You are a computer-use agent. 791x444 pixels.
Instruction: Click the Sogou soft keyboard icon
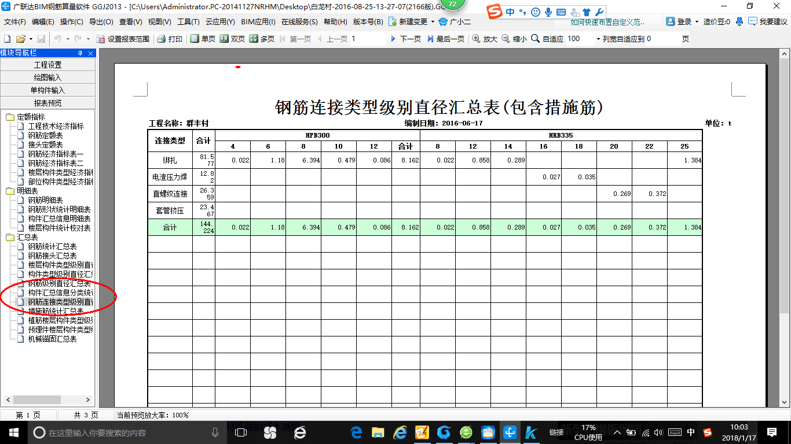[x=561, y=12]
